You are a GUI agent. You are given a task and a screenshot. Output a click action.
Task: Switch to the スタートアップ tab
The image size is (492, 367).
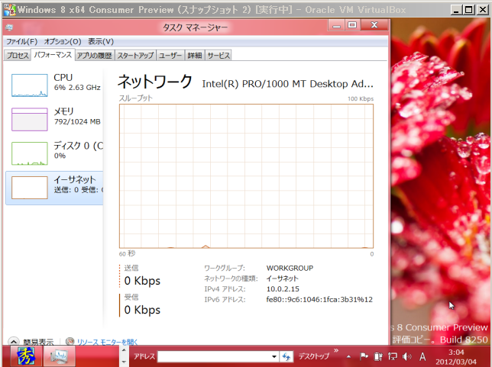point(135,56)
